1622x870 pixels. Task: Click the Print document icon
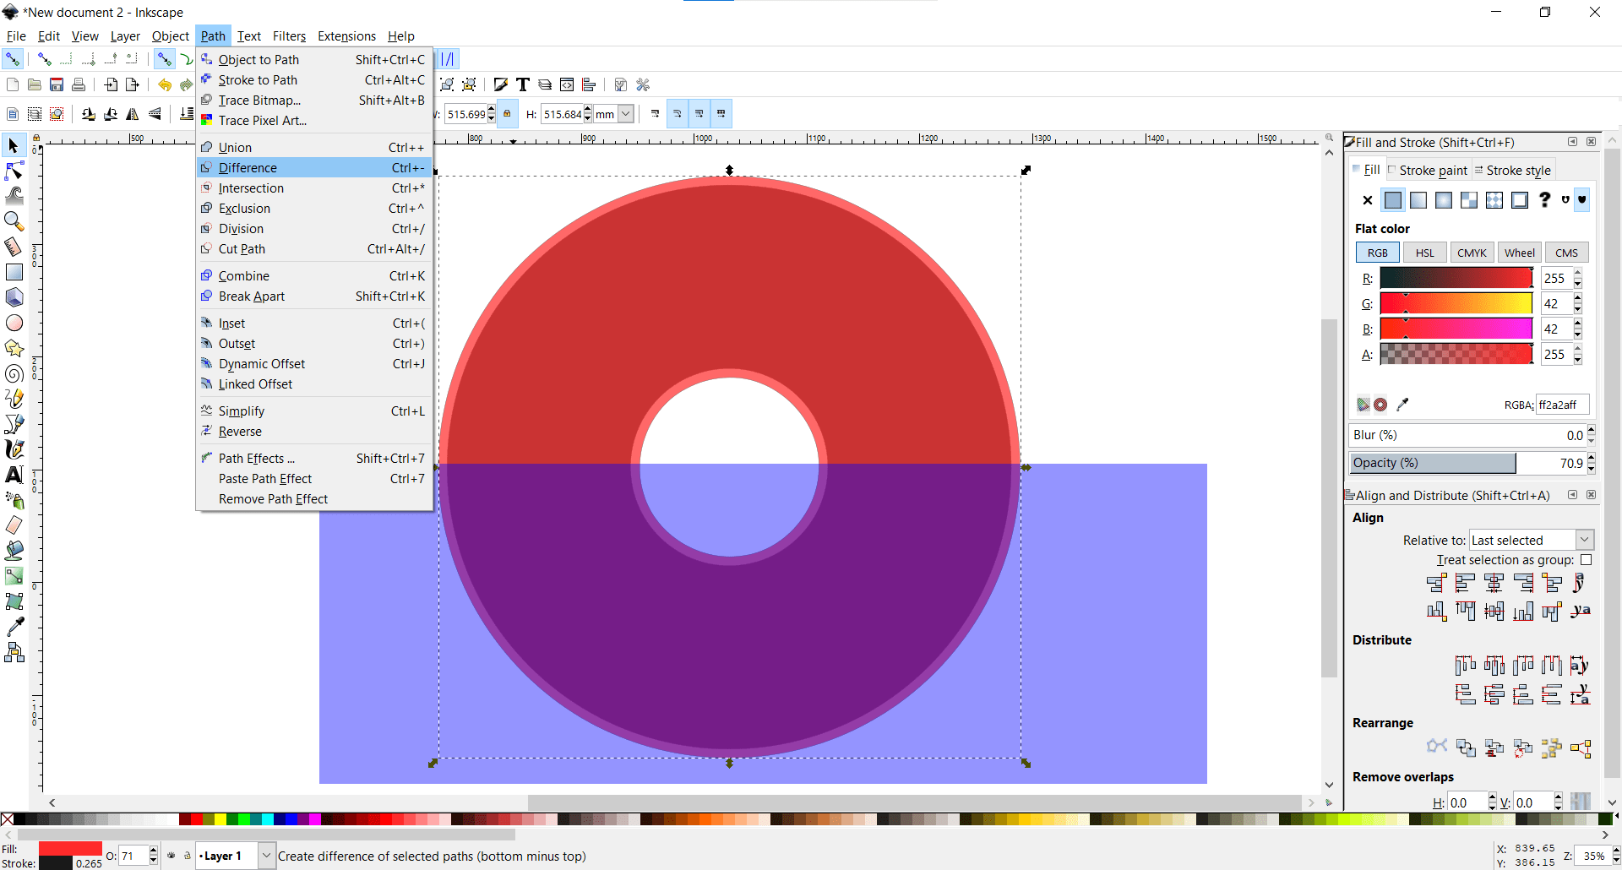click(79, 84)
